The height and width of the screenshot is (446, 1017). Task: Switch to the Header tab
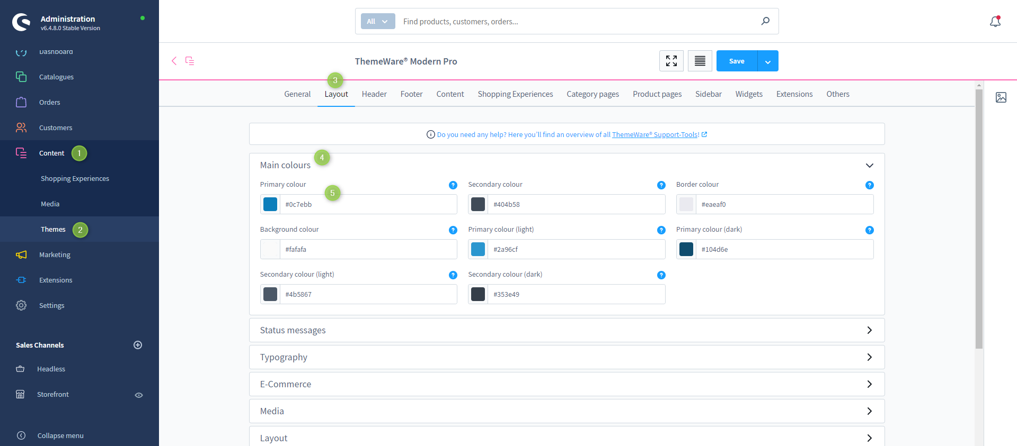[x=374, y=94]
